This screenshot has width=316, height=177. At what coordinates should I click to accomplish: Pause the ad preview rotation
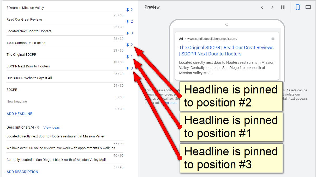(x=283, y=7)
